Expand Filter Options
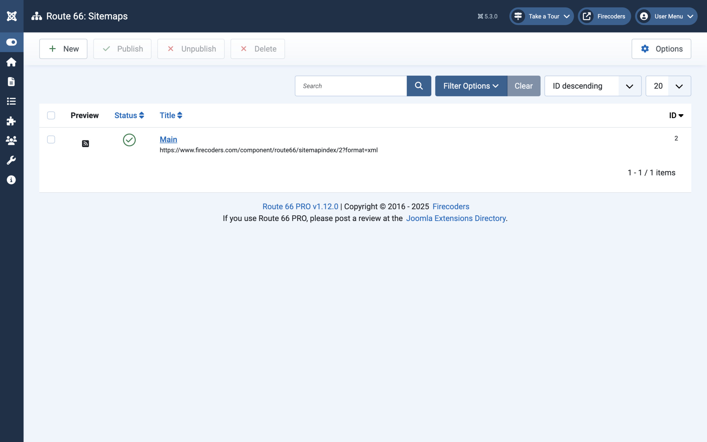The width and height of the screenshot is (707, 442). pos(471,86)
